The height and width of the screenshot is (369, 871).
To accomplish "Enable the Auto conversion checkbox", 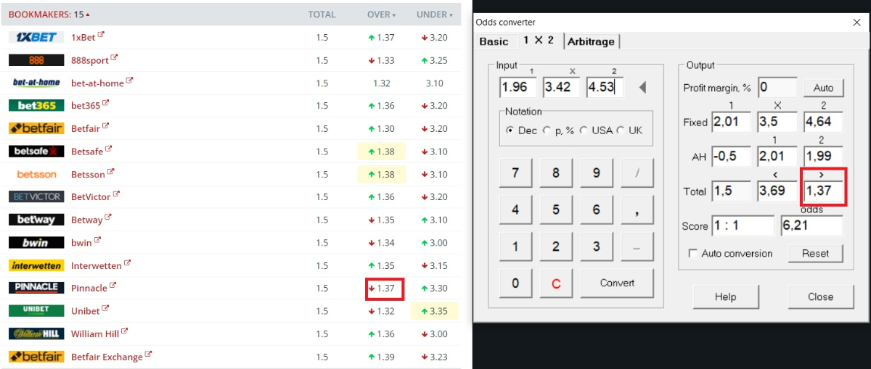I will pos(693,254).
